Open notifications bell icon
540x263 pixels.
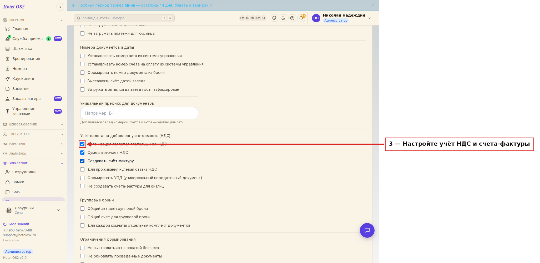tap(301, 18)
